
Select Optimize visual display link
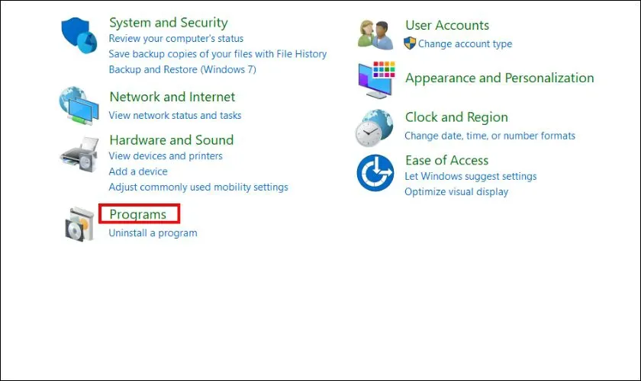(x=456, y=191)
